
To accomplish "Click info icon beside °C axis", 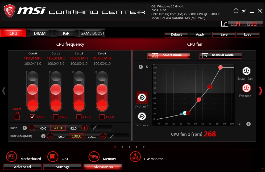I will pyautogui.click(x=248, y=124).
